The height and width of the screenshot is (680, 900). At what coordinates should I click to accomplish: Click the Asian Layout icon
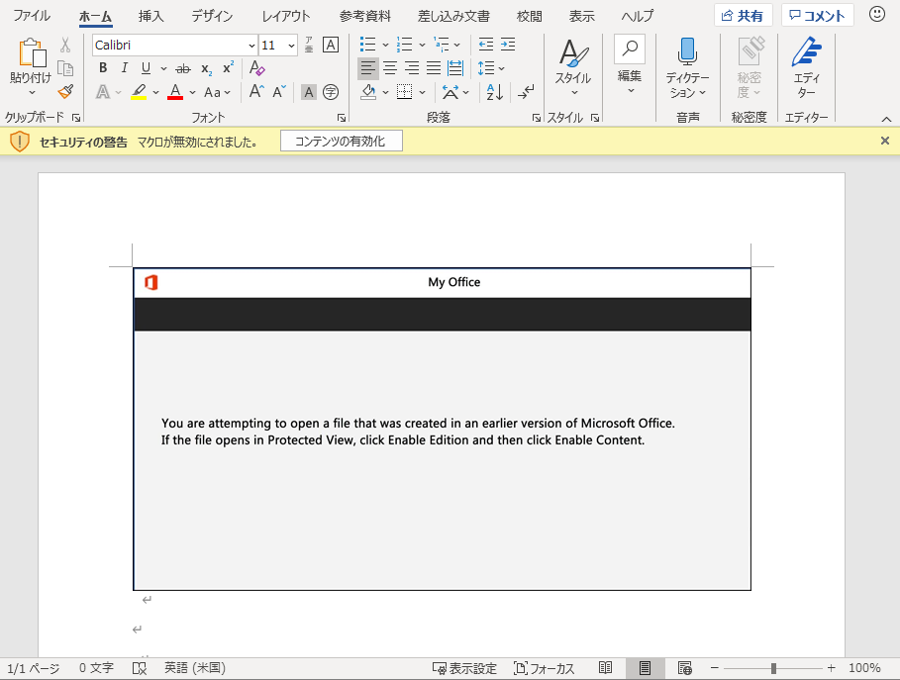[450, 92]
